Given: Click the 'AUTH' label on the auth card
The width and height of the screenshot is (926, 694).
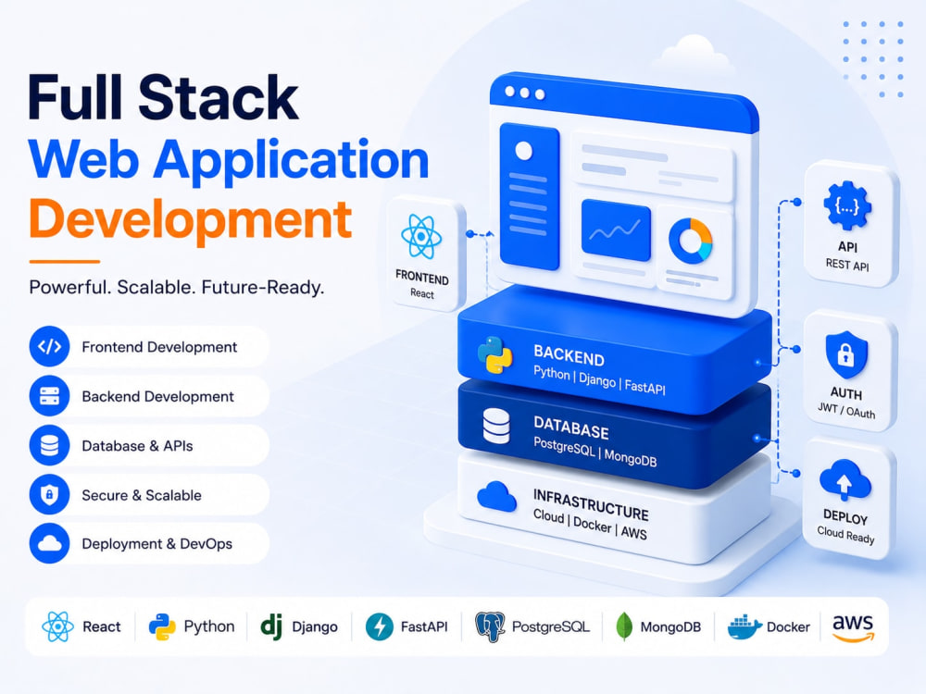Looking at the screenshot, I should pos(846,393).
